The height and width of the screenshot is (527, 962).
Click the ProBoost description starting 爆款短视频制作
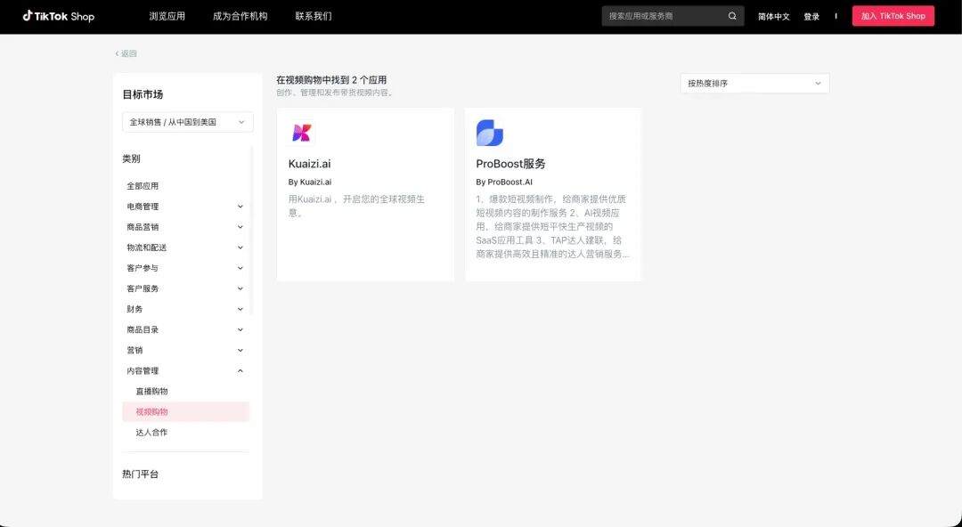[552, 226]
